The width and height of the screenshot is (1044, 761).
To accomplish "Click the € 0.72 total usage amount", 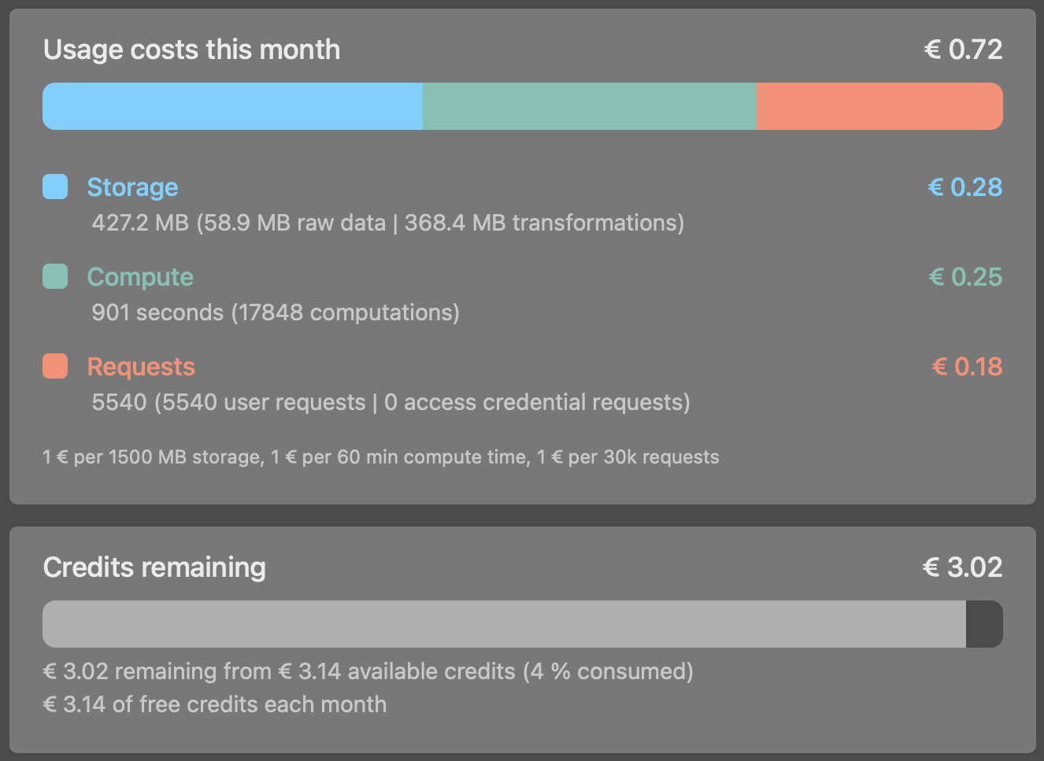I will point(964,49).
